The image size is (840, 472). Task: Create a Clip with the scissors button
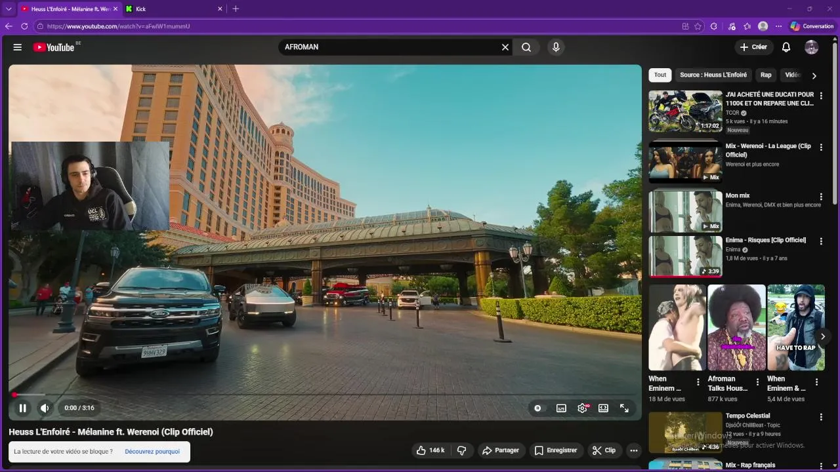pos(604,450)
